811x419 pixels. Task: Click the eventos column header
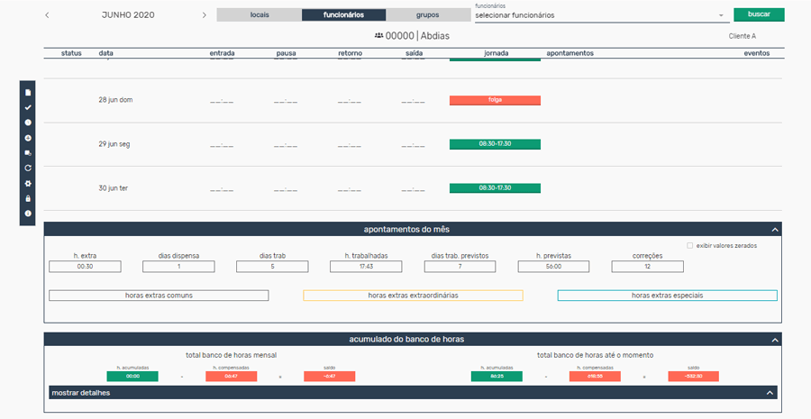tap(757, 53)
